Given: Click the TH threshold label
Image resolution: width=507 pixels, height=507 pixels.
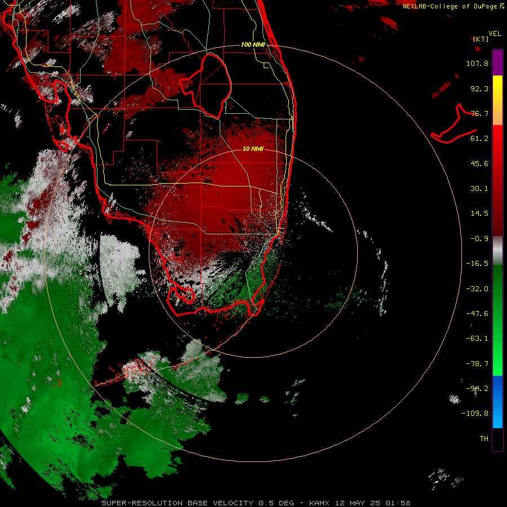Looking at the screenshot, I should (x=484, y=439).
